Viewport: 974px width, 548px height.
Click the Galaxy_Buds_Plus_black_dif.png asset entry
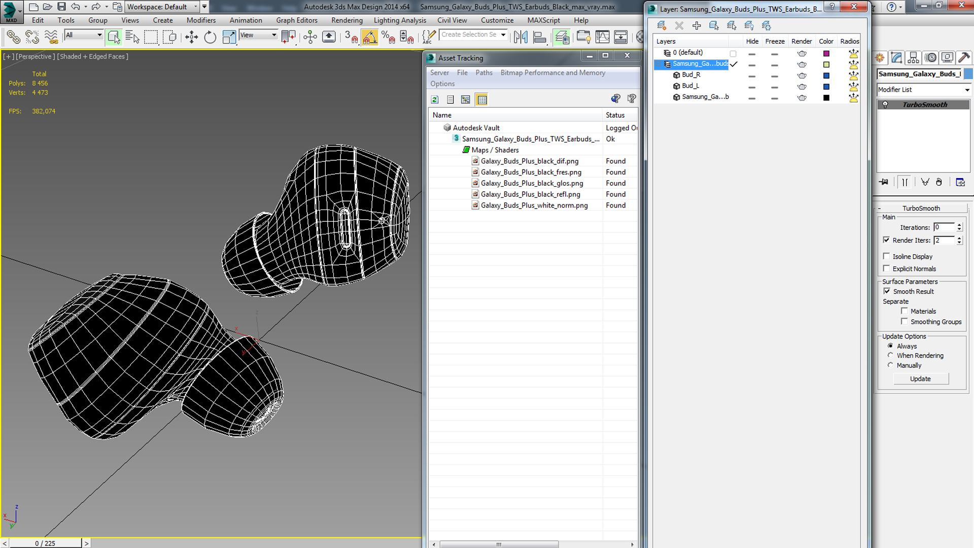529,160
